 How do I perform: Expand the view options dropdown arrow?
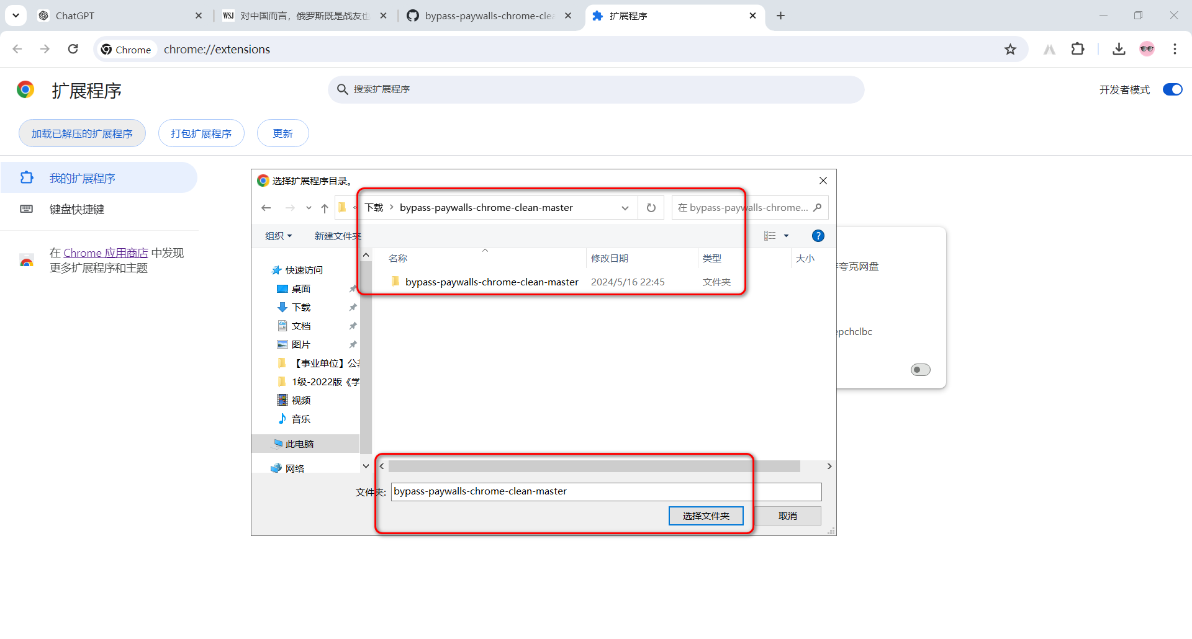coord(786,236)
